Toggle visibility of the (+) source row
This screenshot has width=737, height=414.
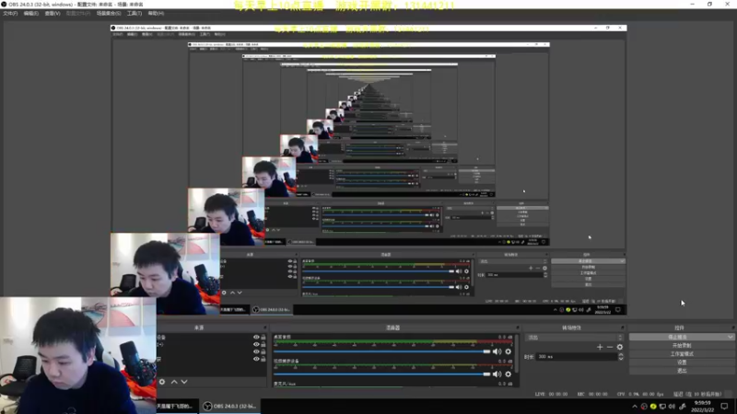tap(256, 344)
